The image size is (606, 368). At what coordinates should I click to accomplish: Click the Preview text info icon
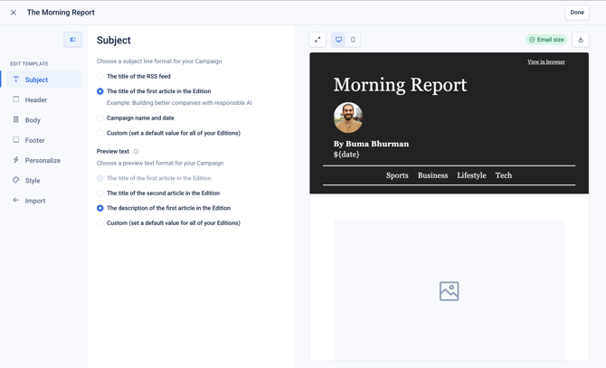coord(136,151)
